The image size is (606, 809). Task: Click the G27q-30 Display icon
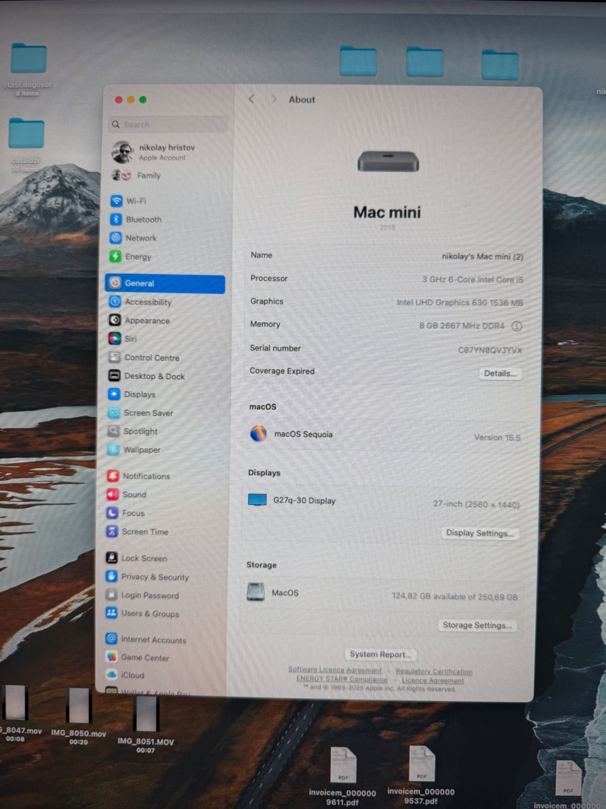click(257, 500)
